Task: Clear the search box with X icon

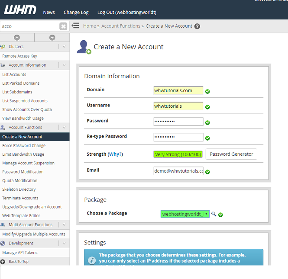Action: coord(63,26)
